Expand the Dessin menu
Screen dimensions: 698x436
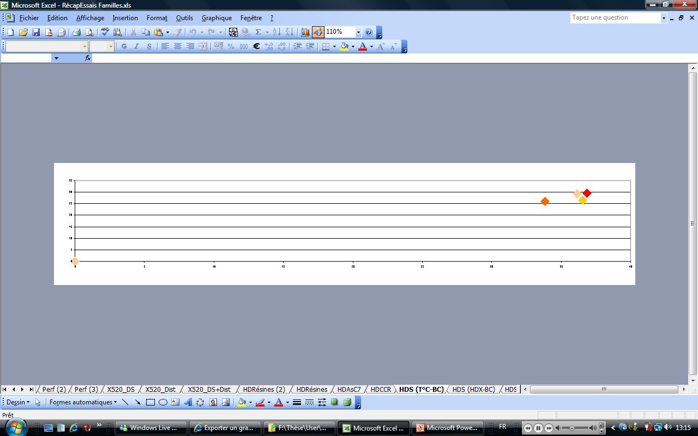coord(17,402)
